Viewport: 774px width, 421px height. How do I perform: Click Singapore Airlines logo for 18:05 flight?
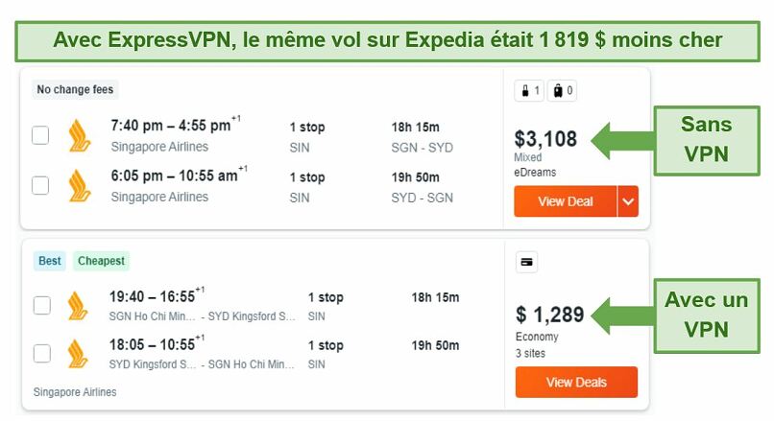pyautogui.click(x=78, y=354)
